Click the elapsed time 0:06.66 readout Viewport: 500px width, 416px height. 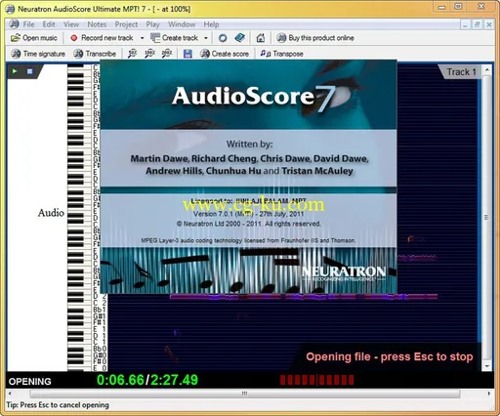point(120,380)
